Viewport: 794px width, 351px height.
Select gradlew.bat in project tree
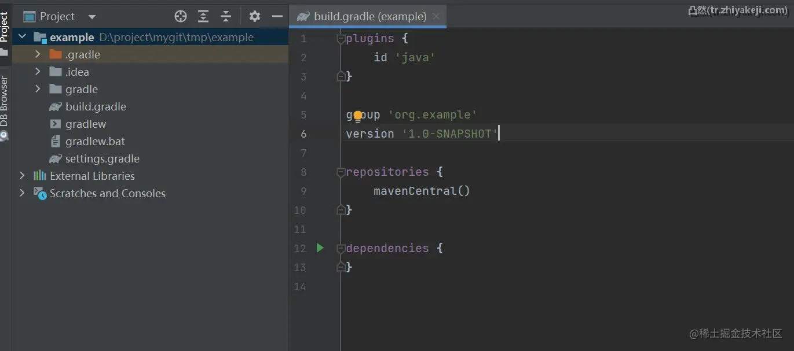click(151, 141)
